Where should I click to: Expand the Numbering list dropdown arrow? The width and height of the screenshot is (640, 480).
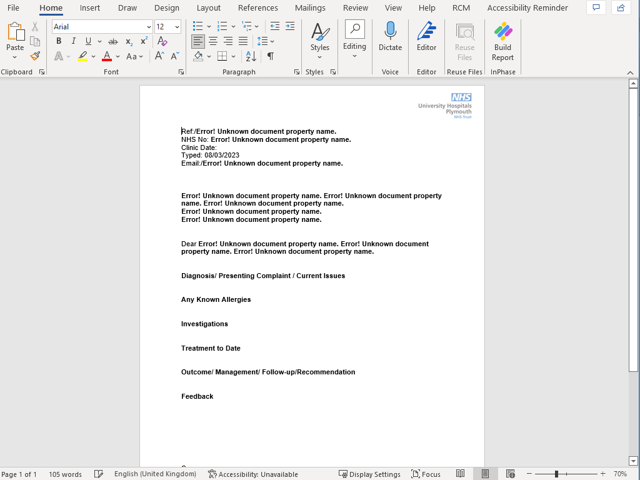[x=234, y=26]
